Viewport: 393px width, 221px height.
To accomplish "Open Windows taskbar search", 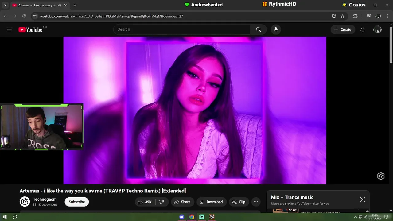I will pyautogui.click(x=15, y=217).
